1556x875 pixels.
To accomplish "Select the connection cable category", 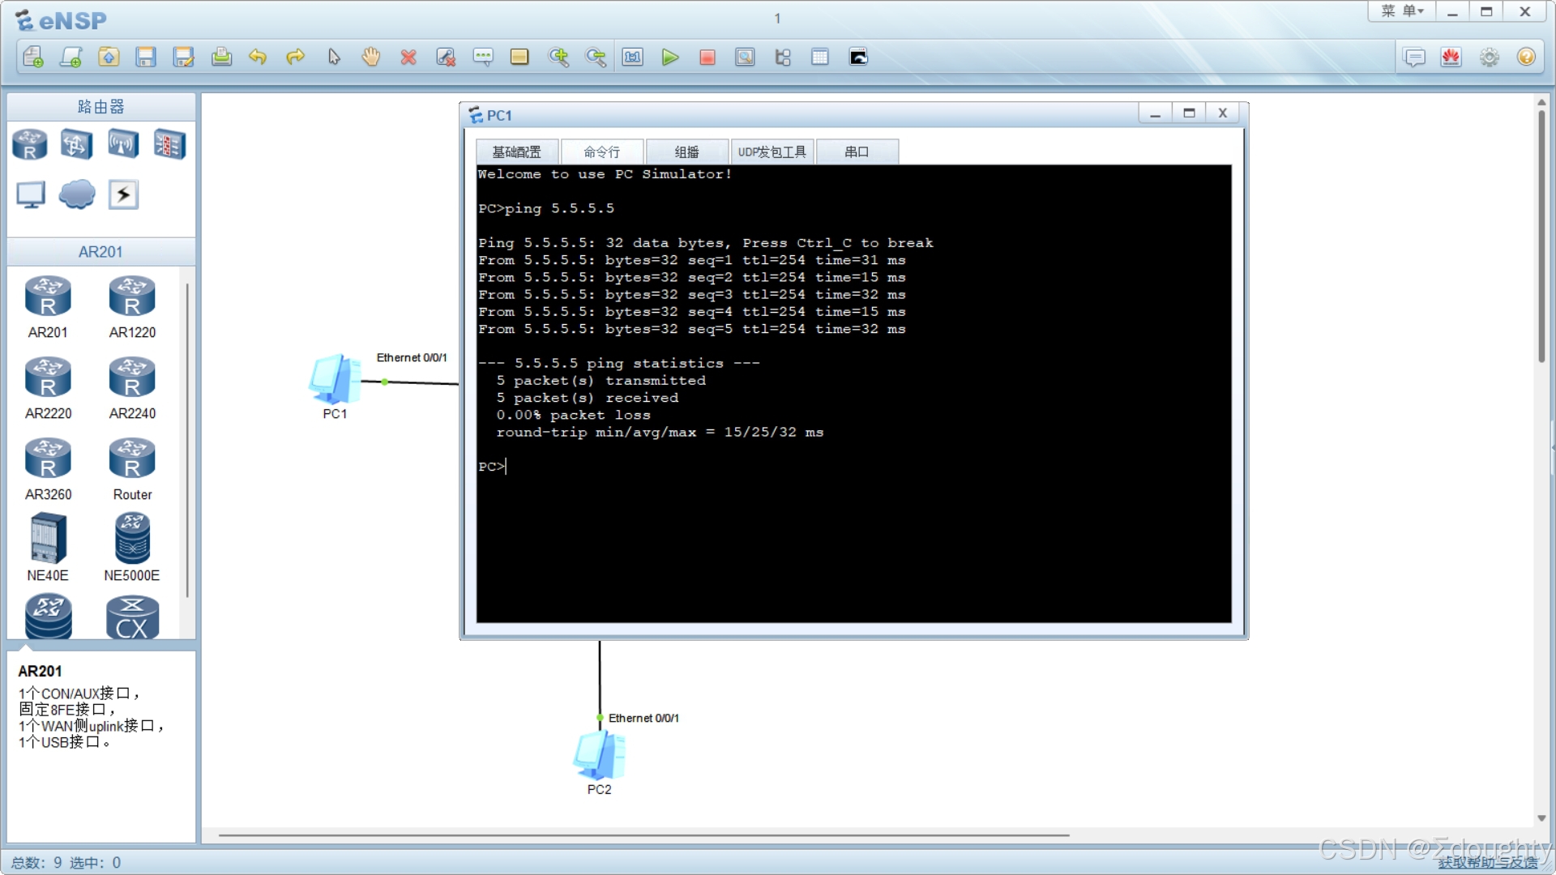I will tap(123, 194).
